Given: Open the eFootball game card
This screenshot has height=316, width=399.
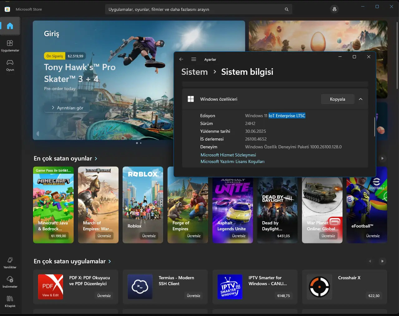Looking at the screenshot, I should (367, 205).
